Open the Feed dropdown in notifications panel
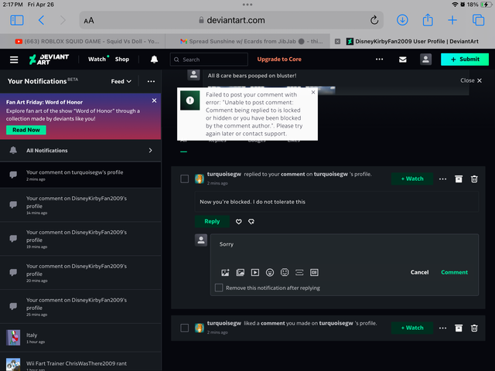495x371 pixels. coord(121,81)
